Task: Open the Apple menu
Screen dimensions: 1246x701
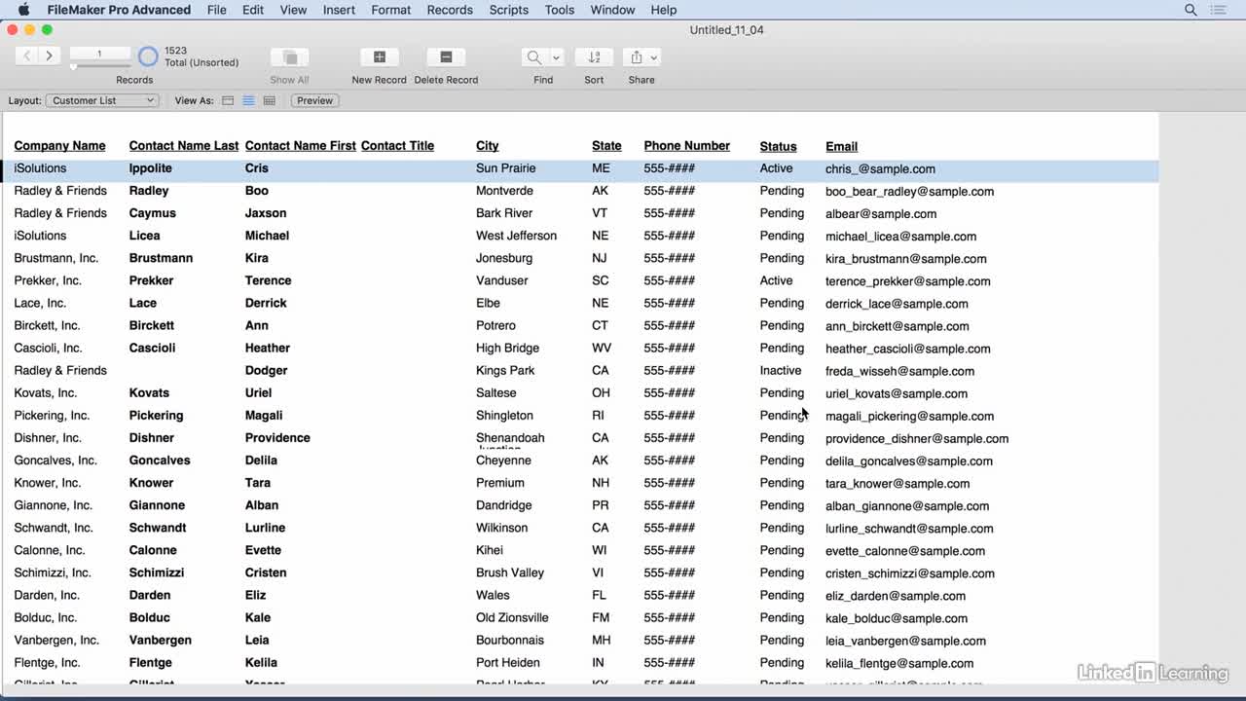Action: pyautogui.click(x=23, y=10)
